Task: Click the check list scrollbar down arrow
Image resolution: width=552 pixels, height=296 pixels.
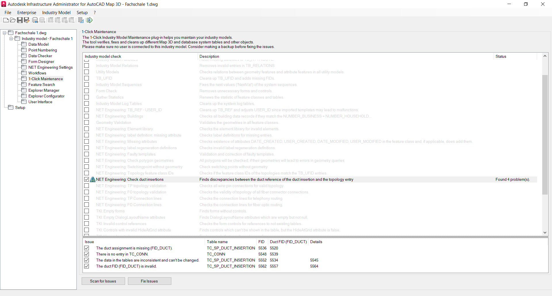Action: click(545, 232)
